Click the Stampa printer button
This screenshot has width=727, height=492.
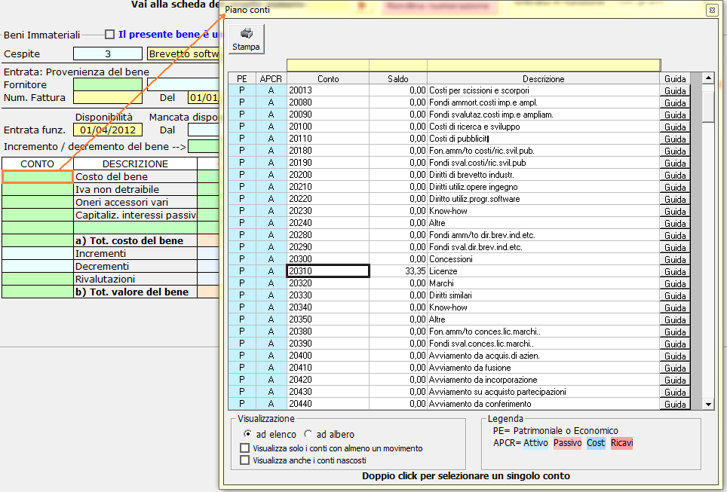[x=246, y=39]
